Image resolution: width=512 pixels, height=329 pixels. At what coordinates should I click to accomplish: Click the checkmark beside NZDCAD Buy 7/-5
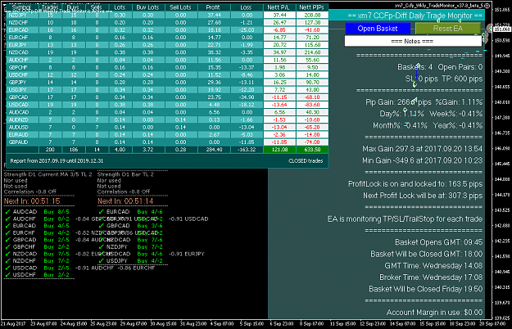click(x=8, y=254)
